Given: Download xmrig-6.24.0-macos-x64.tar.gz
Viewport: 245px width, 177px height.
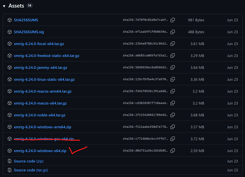Looking at the screenshot, I should [x=40, y=103].
